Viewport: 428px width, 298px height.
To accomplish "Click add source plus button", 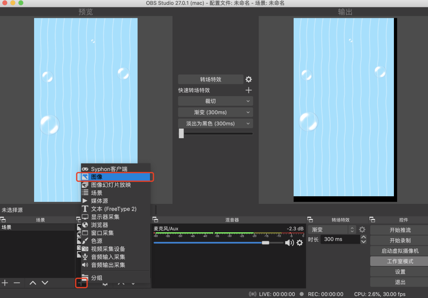I will tap(81, 283).
